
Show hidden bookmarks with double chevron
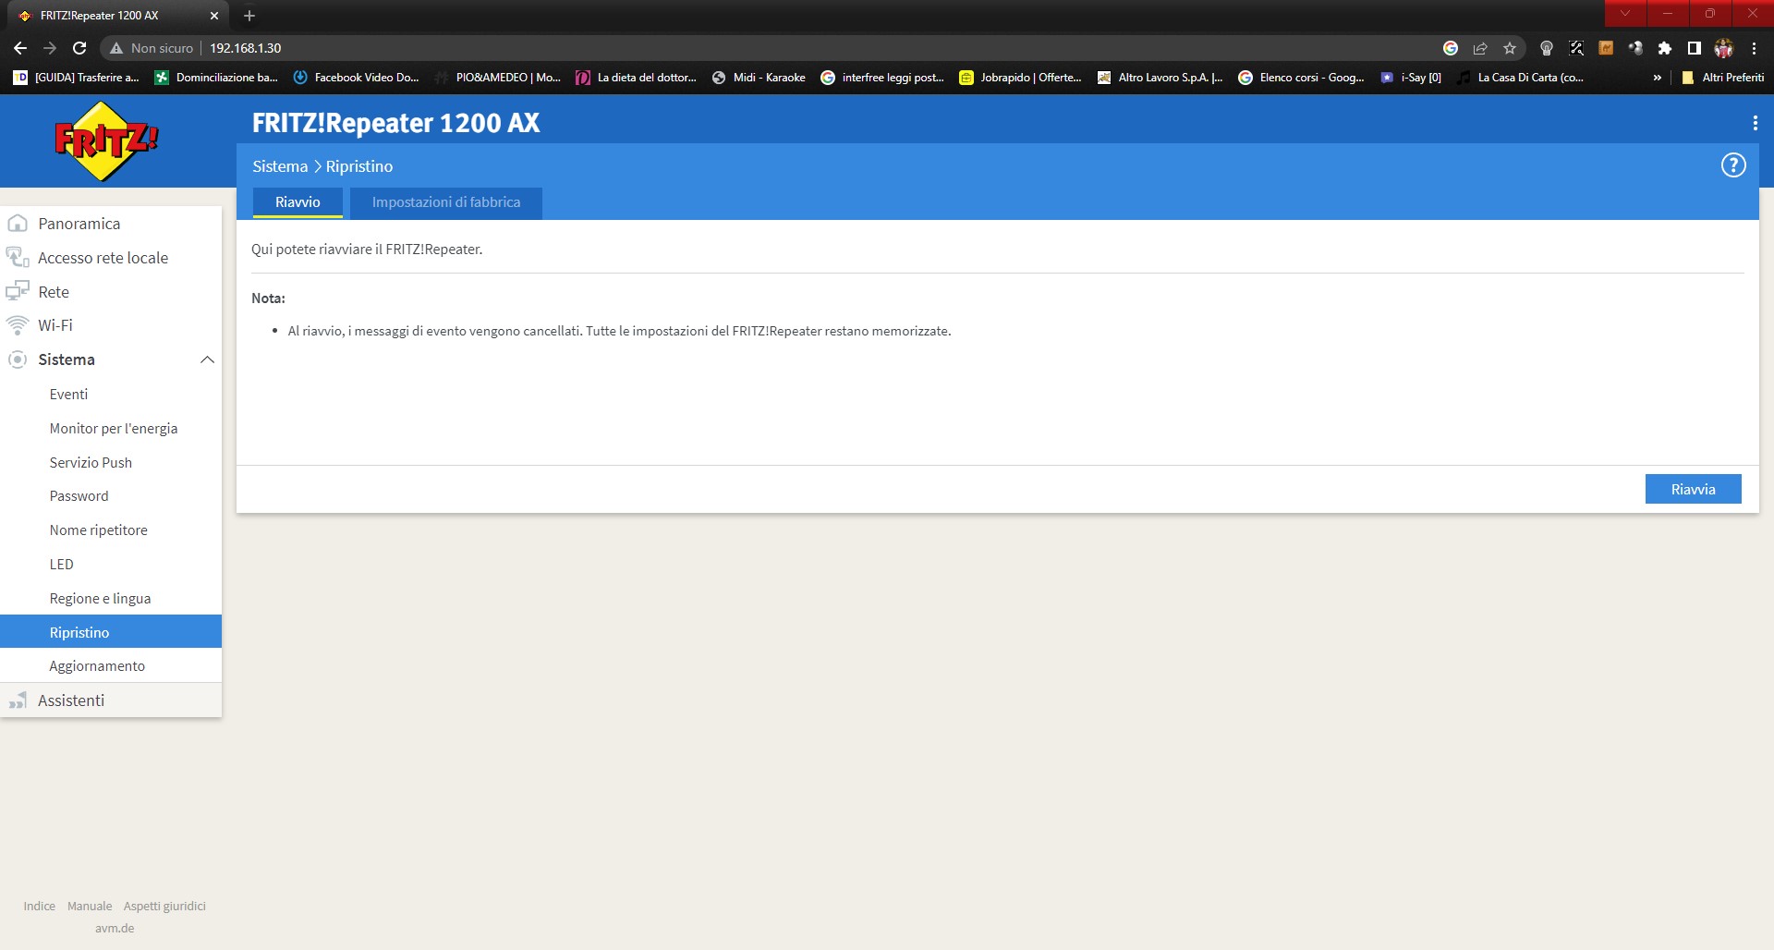(x=1657, y=78)
